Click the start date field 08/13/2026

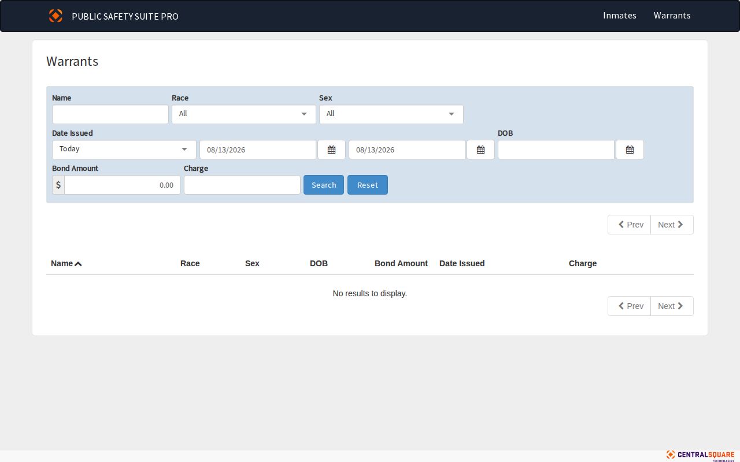258,150
